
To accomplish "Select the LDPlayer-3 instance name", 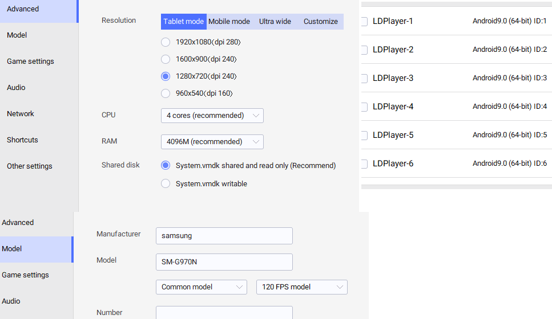I will click(x=393, y=78).
